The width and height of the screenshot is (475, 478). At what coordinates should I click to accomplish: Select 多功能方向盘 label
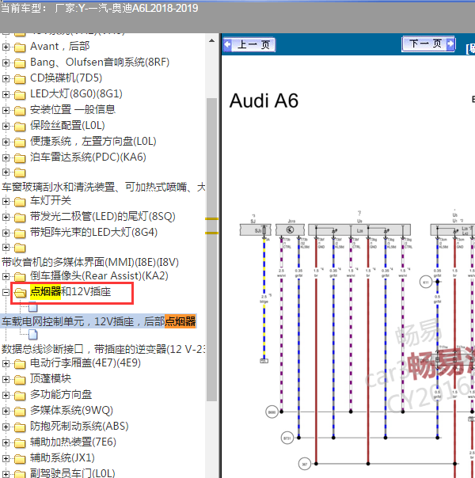(x=61, y=395)
